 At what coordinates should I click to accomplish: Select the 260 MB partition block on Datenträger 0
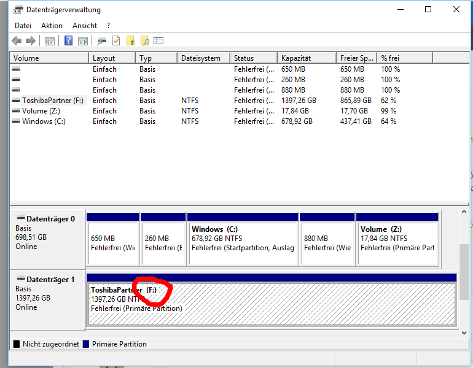pyautogui.click(x=163, y=239)
